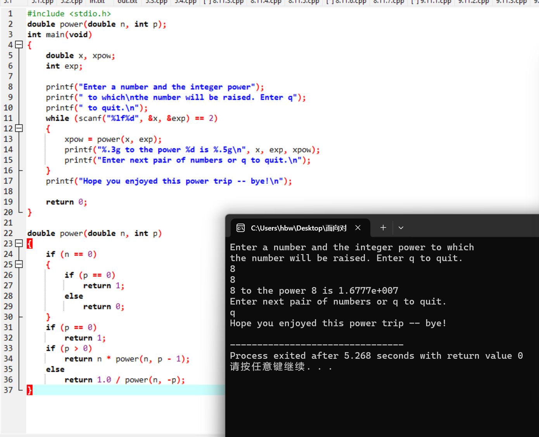The height and width of the screenshot is (437, 539).
Task: Collapse the power function fold at line 23
Action: [19, 244]
